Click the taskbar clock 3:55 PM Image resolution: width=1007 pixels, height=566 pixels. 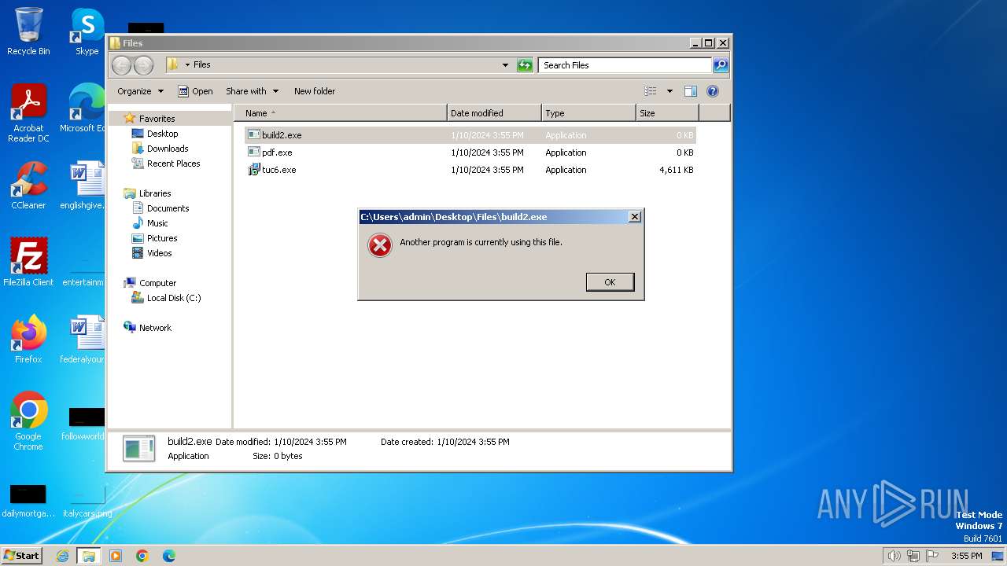coord(966,556)
